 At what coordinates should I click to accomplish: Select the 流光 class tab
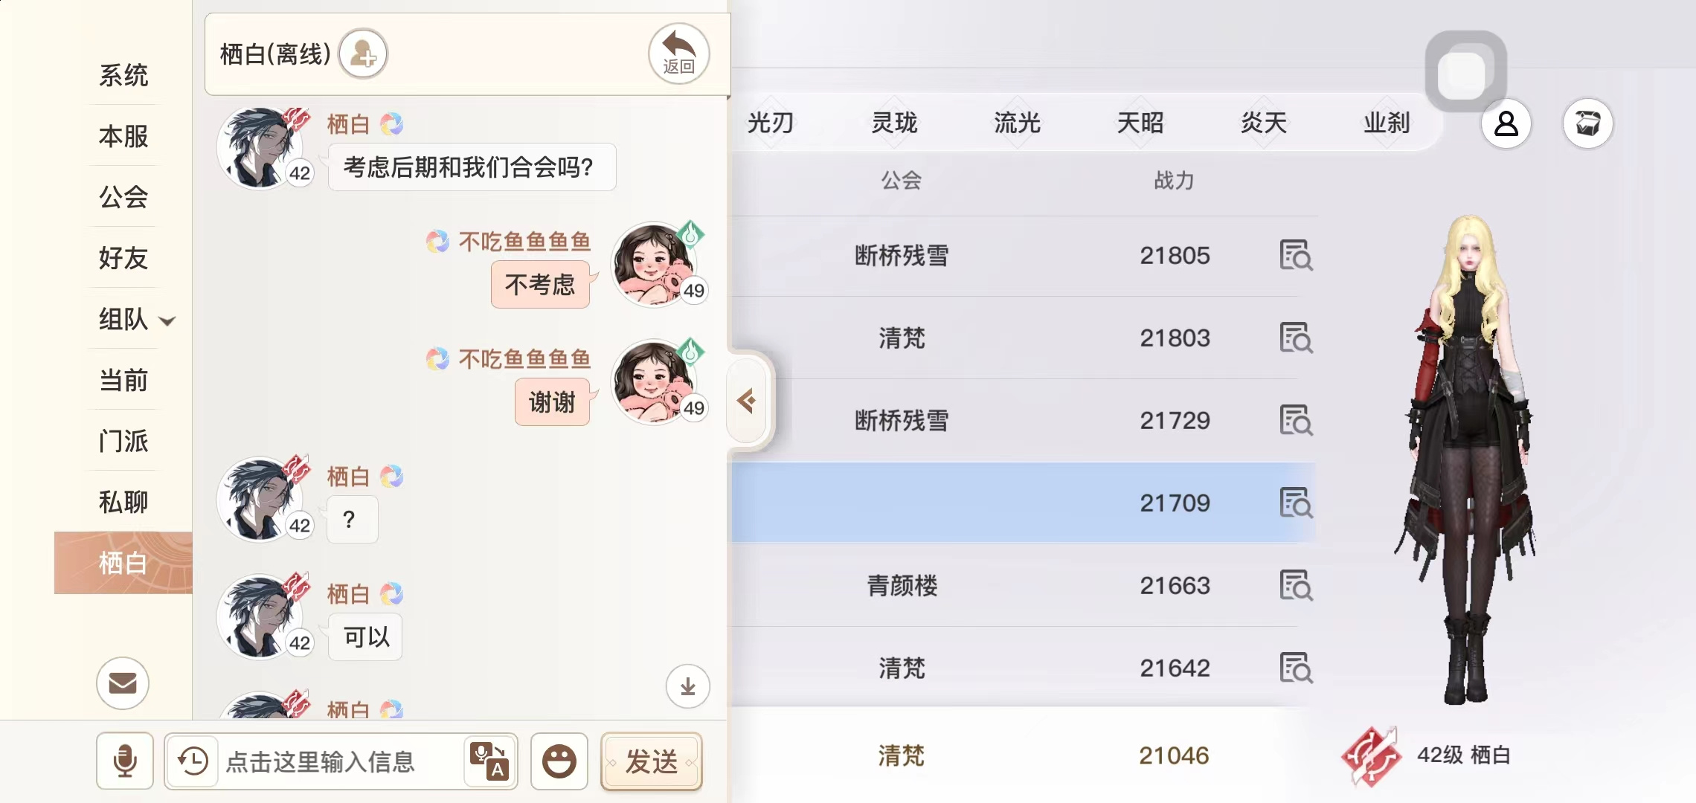coord(1017,123)
